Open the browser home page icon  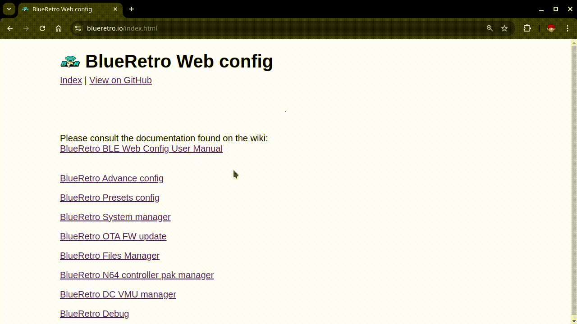pos(59,28)
